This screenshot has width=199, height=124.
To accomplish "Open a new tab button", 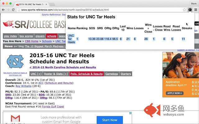I will coord(52,4).
